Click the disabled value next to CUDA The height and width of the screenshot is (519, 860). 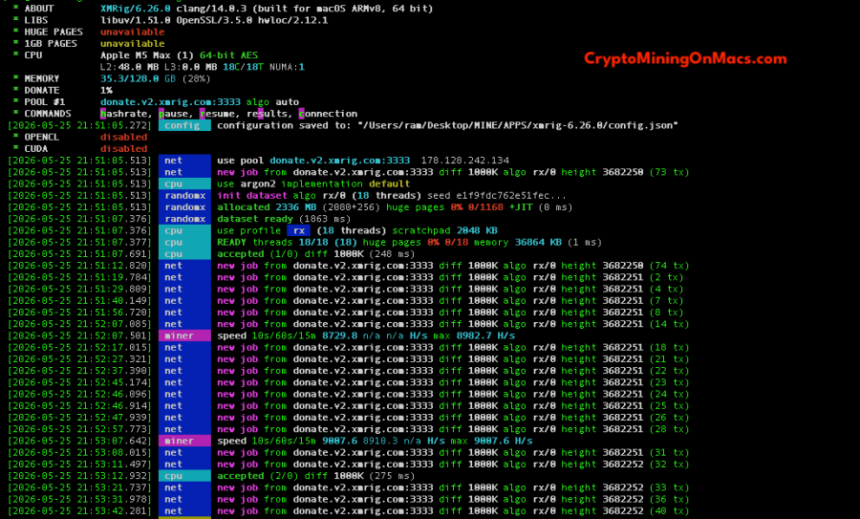pyautogui.click(x=123, y=149)
